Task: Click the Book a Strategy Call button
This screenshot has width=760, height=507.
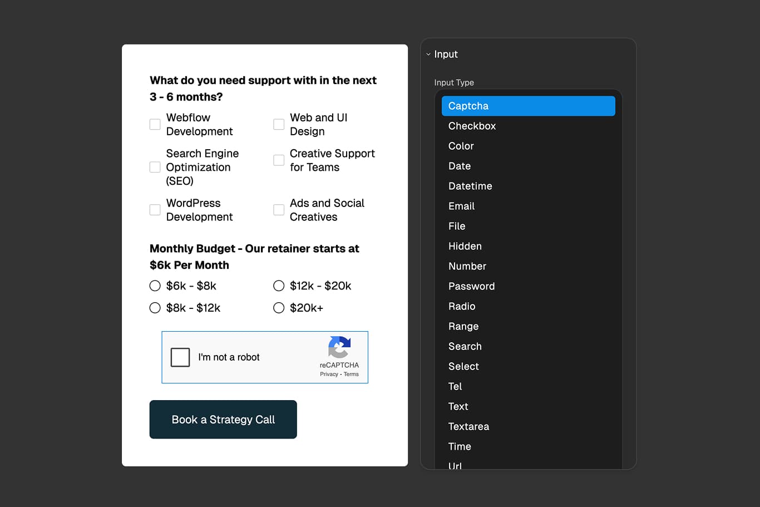Action: pyautogui.click(x=223, y=420)
